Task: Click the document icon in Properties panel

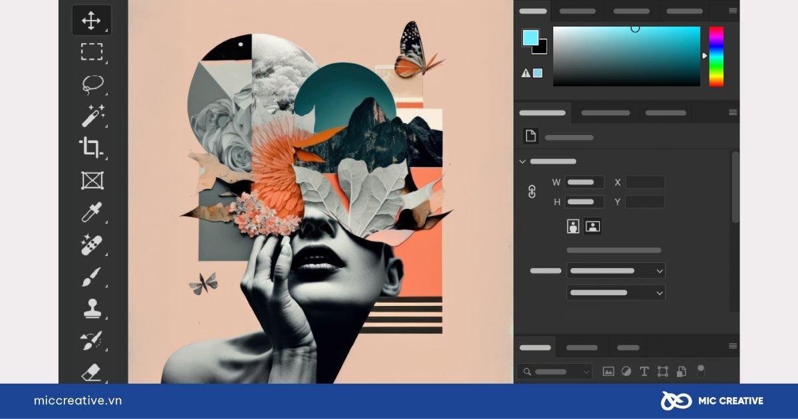Action: 531,136
